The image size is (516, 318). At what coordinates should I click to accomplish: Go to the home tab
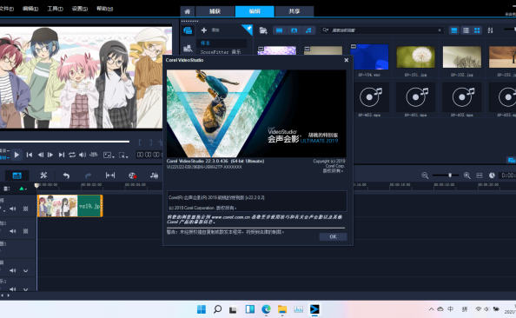[x=188, y=11]
